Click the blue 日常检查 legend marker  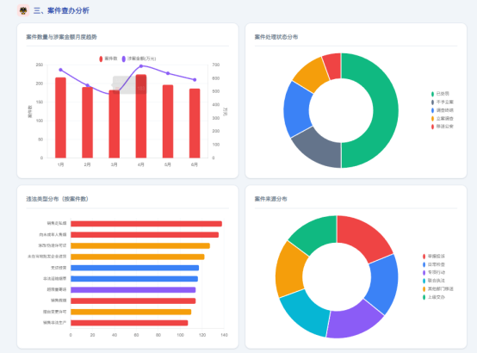pyautogui.click(x=424, y=264)
